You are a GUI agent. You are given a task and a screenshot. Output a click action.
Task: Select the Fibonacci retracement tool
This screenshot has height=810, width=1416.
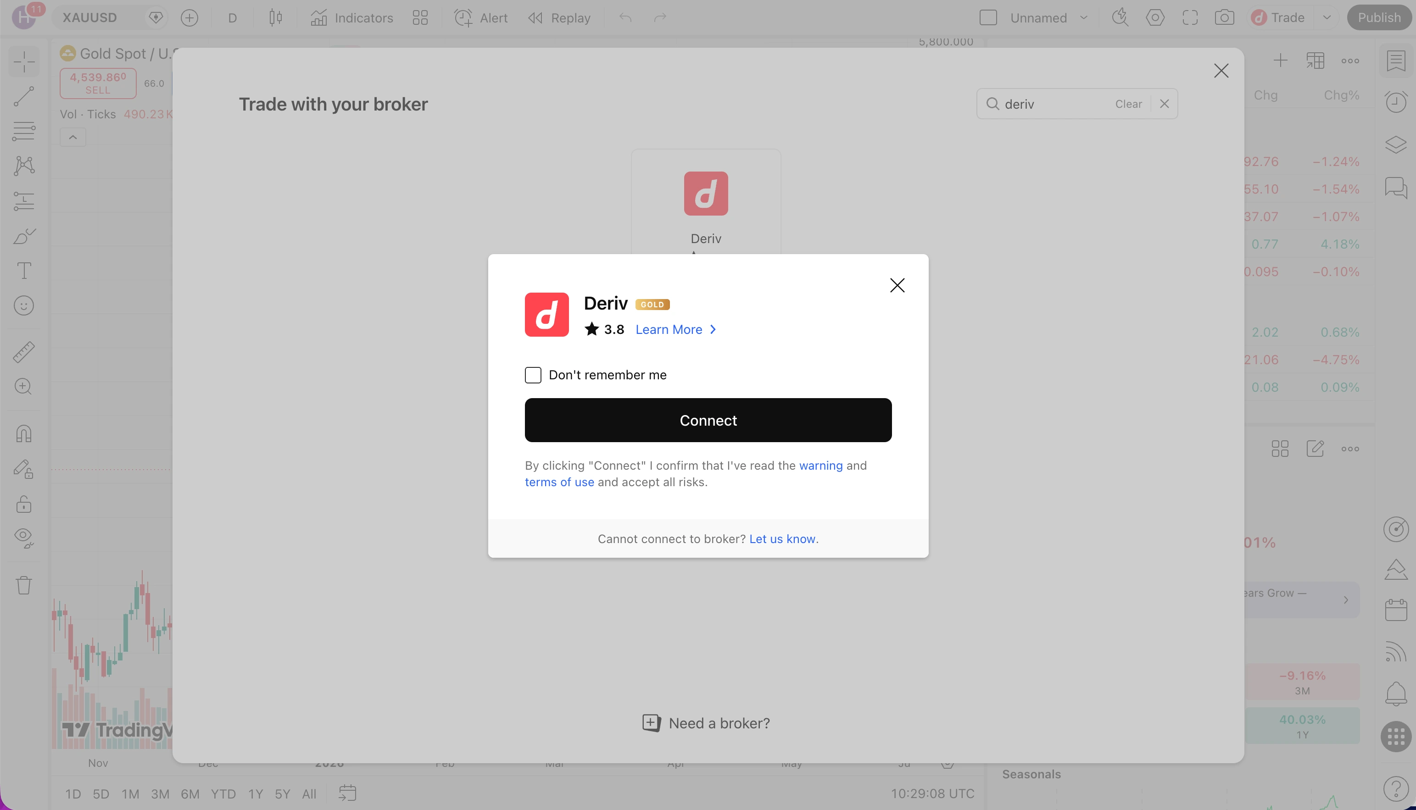tap(24, 131)
